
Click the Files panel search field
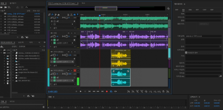35,7
